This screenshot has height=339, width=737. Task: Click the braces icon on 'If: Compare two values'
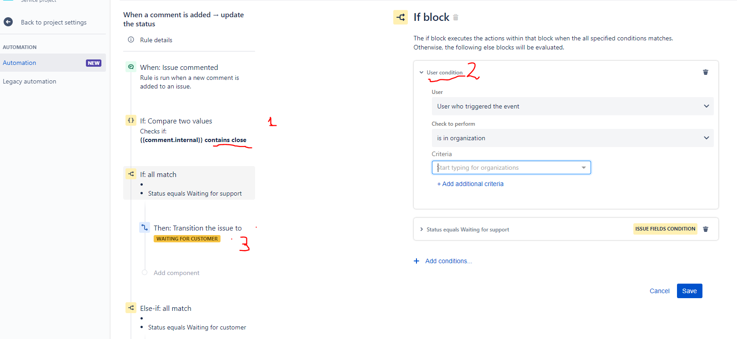[x=131, y=120]
